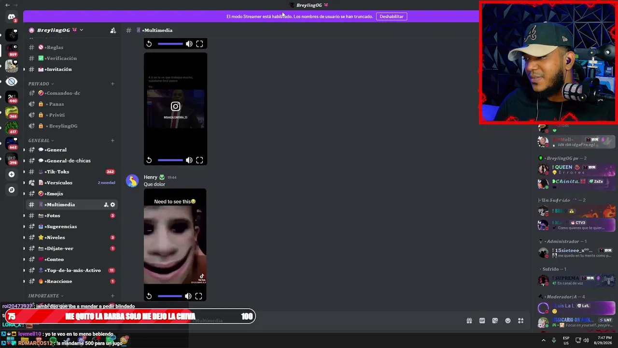Show hidden system tray icons

click(x=544, y=340)
